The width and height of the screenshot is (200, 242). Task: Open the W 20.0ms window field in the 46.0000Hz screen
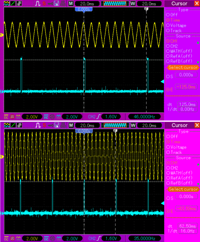click(149, 4)
